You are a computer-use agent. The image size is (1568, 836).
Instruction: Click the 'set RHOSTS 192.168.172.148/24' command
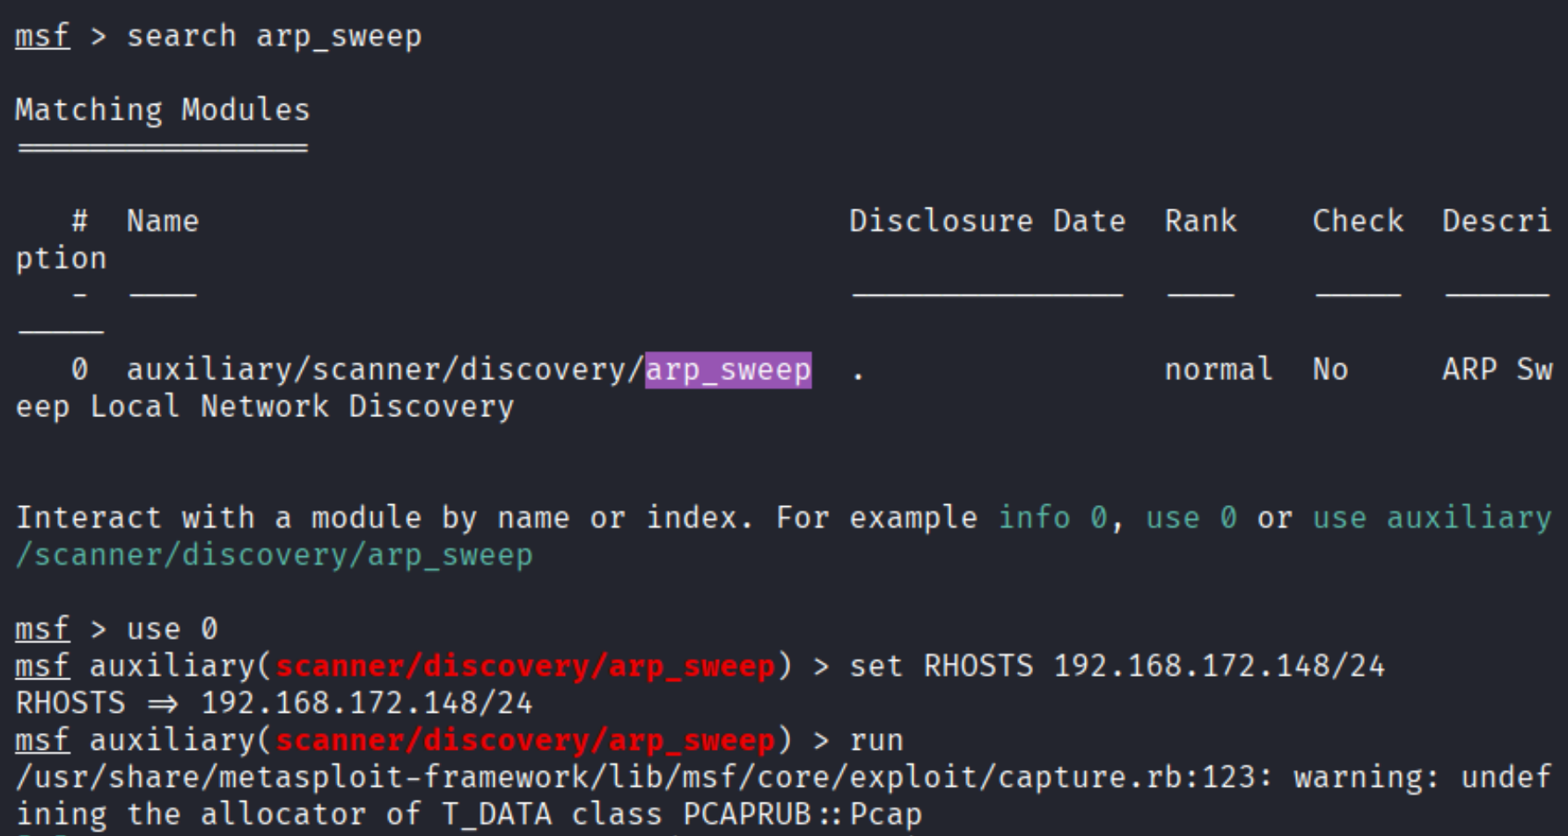(x=1117, y=666)
